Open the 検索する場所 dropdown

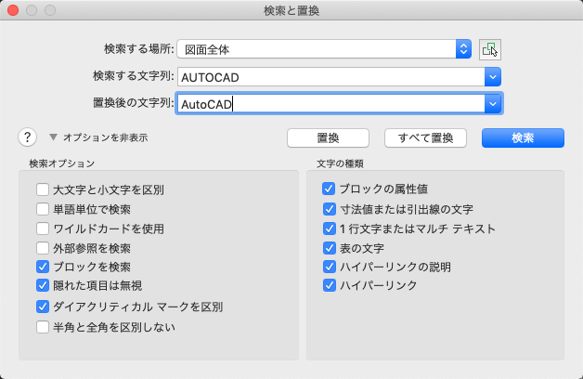pyautogui.click(x=324, y=49)
